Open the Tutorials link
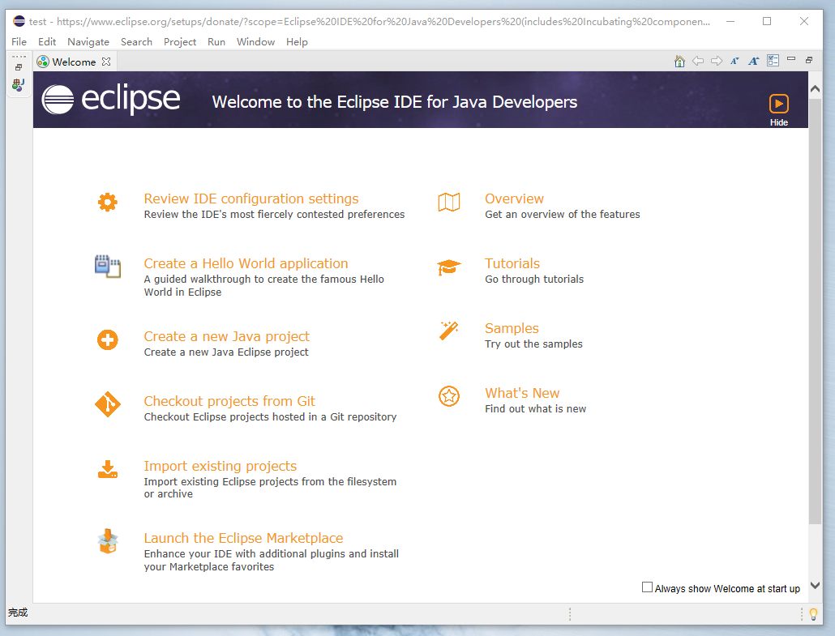This screenshot has width=835, height=636. point(512,263)
